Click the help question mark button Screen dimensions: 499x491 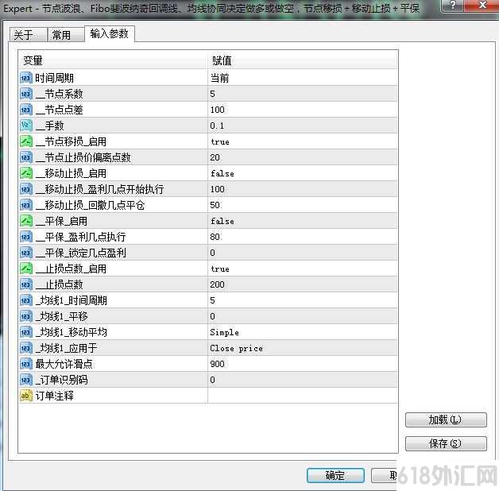tap(453, 5)
